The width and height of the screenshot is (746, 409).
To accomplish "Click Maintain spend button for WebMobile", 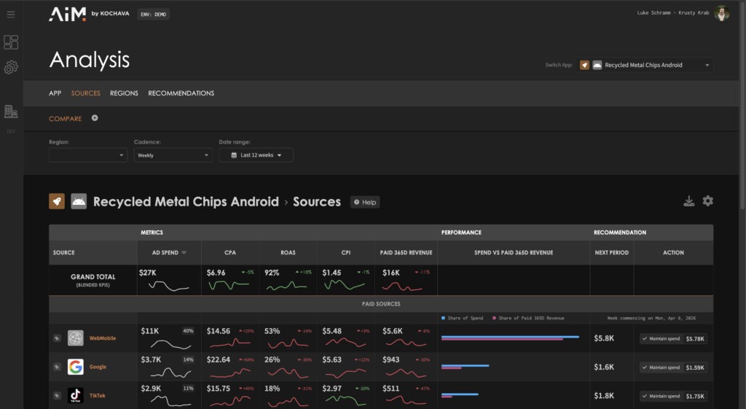I will 661,338.
